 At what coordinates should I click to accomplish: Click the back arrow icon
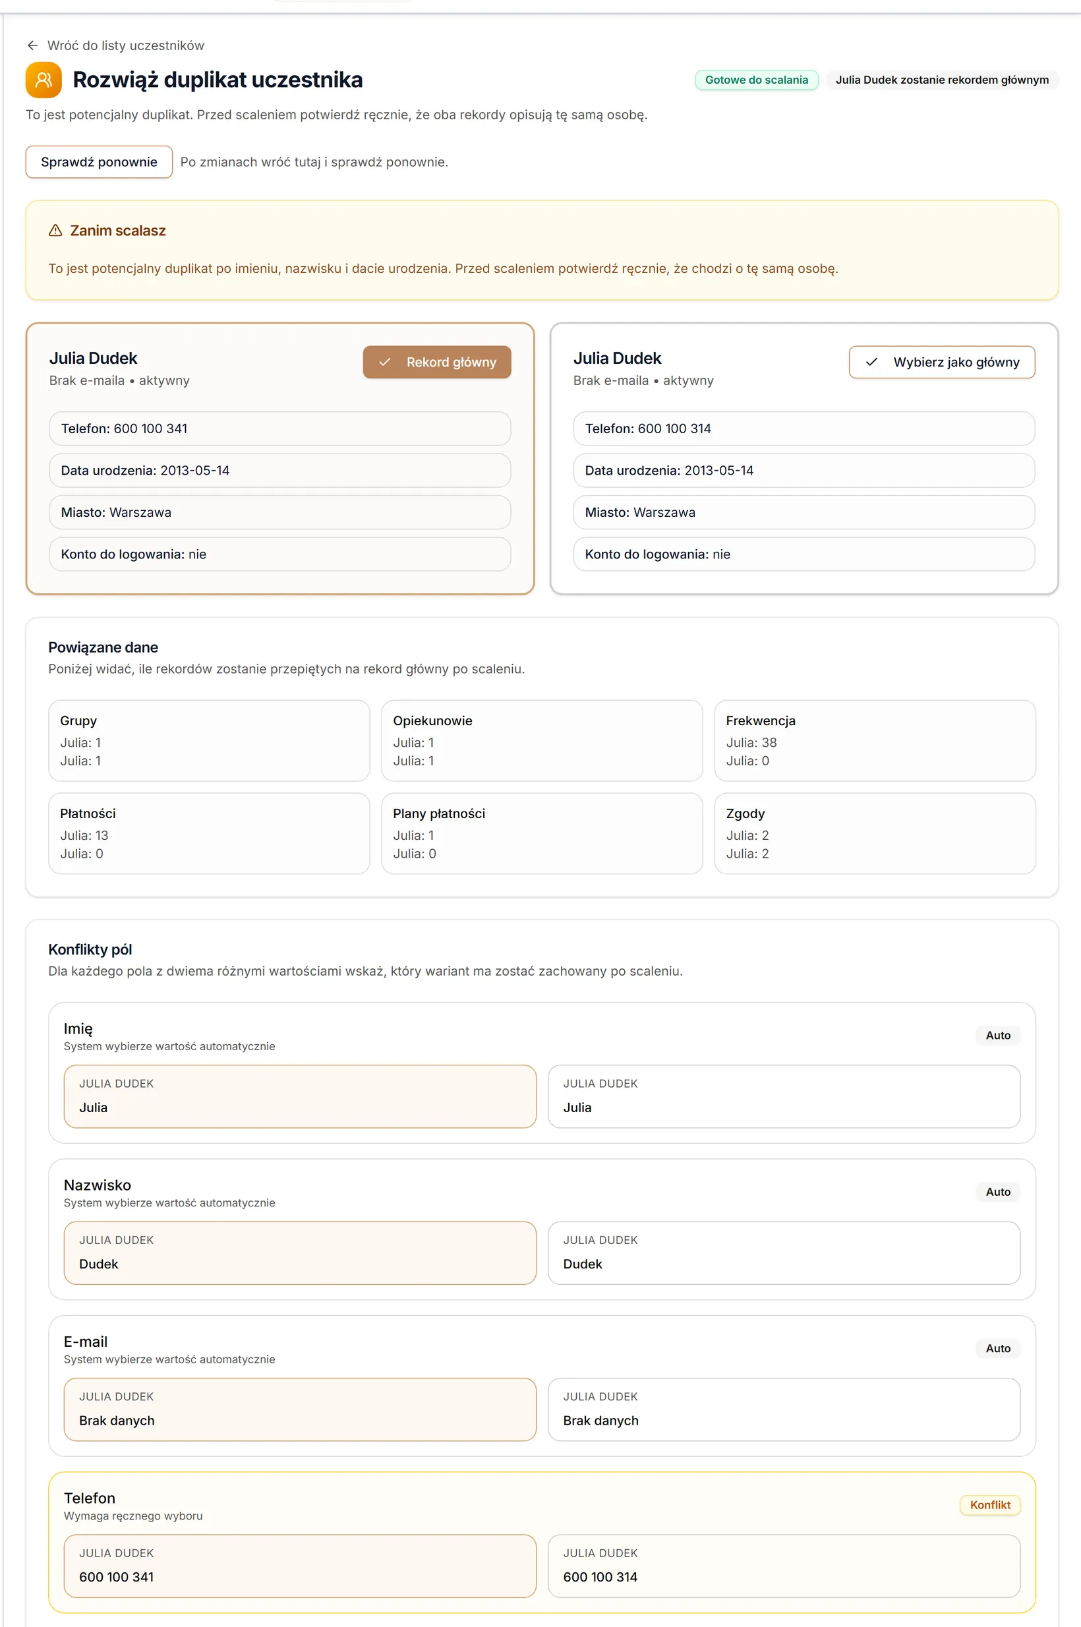coord(32,45)
